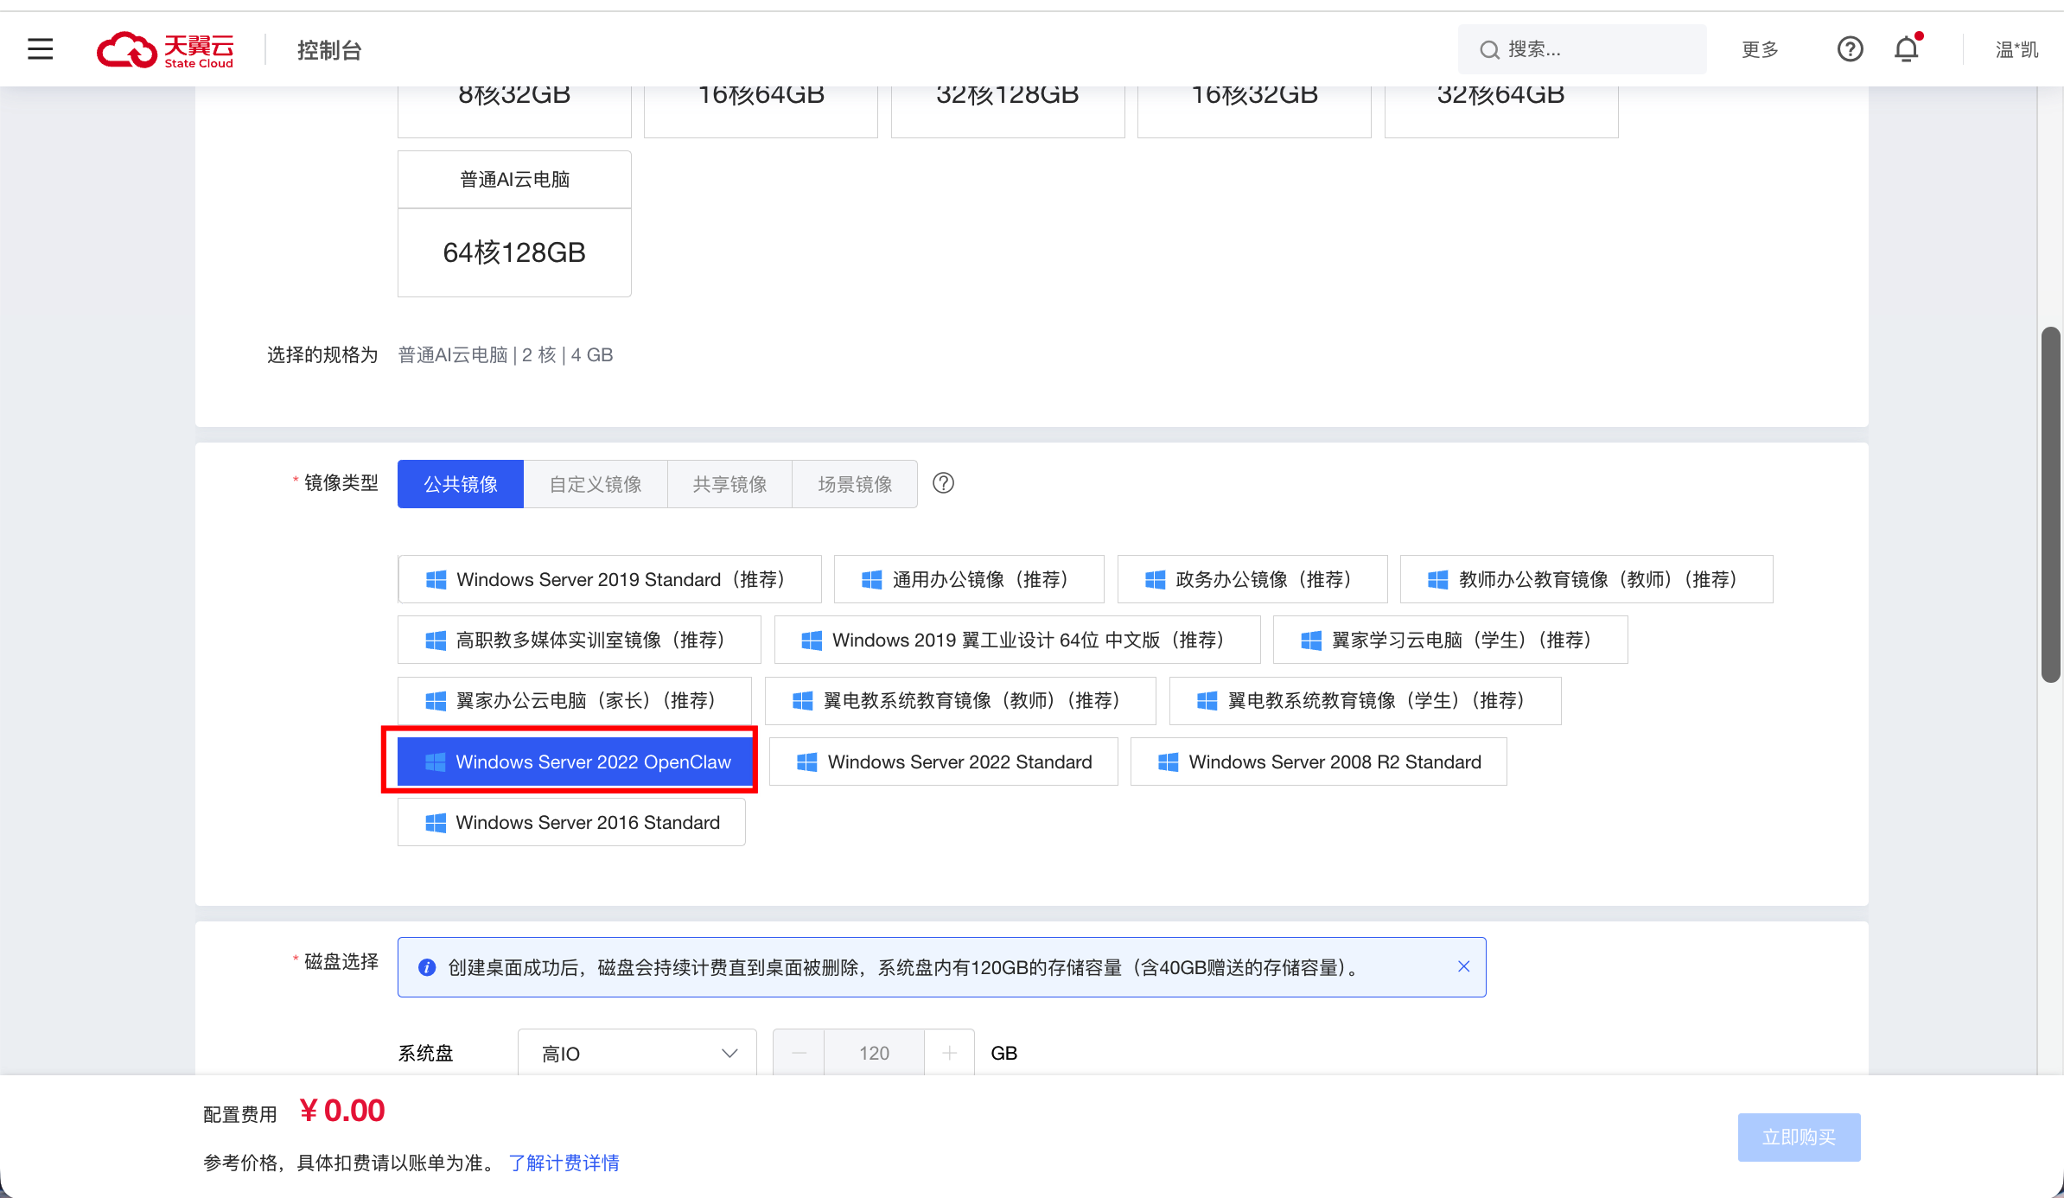The width and height of the screenshot is (2064, 1198).
Task: Click the page vertical scrollbar
Action: (2050, 505)
